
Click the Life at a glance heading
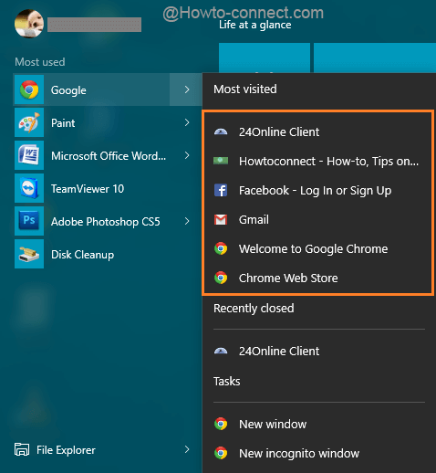[255, 25]
